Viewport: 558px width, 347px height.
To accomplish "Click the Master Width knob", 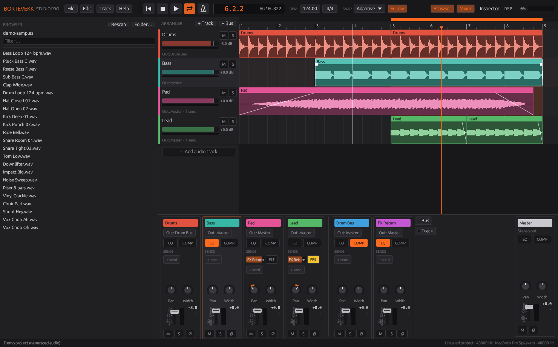I will pos(542,286).
